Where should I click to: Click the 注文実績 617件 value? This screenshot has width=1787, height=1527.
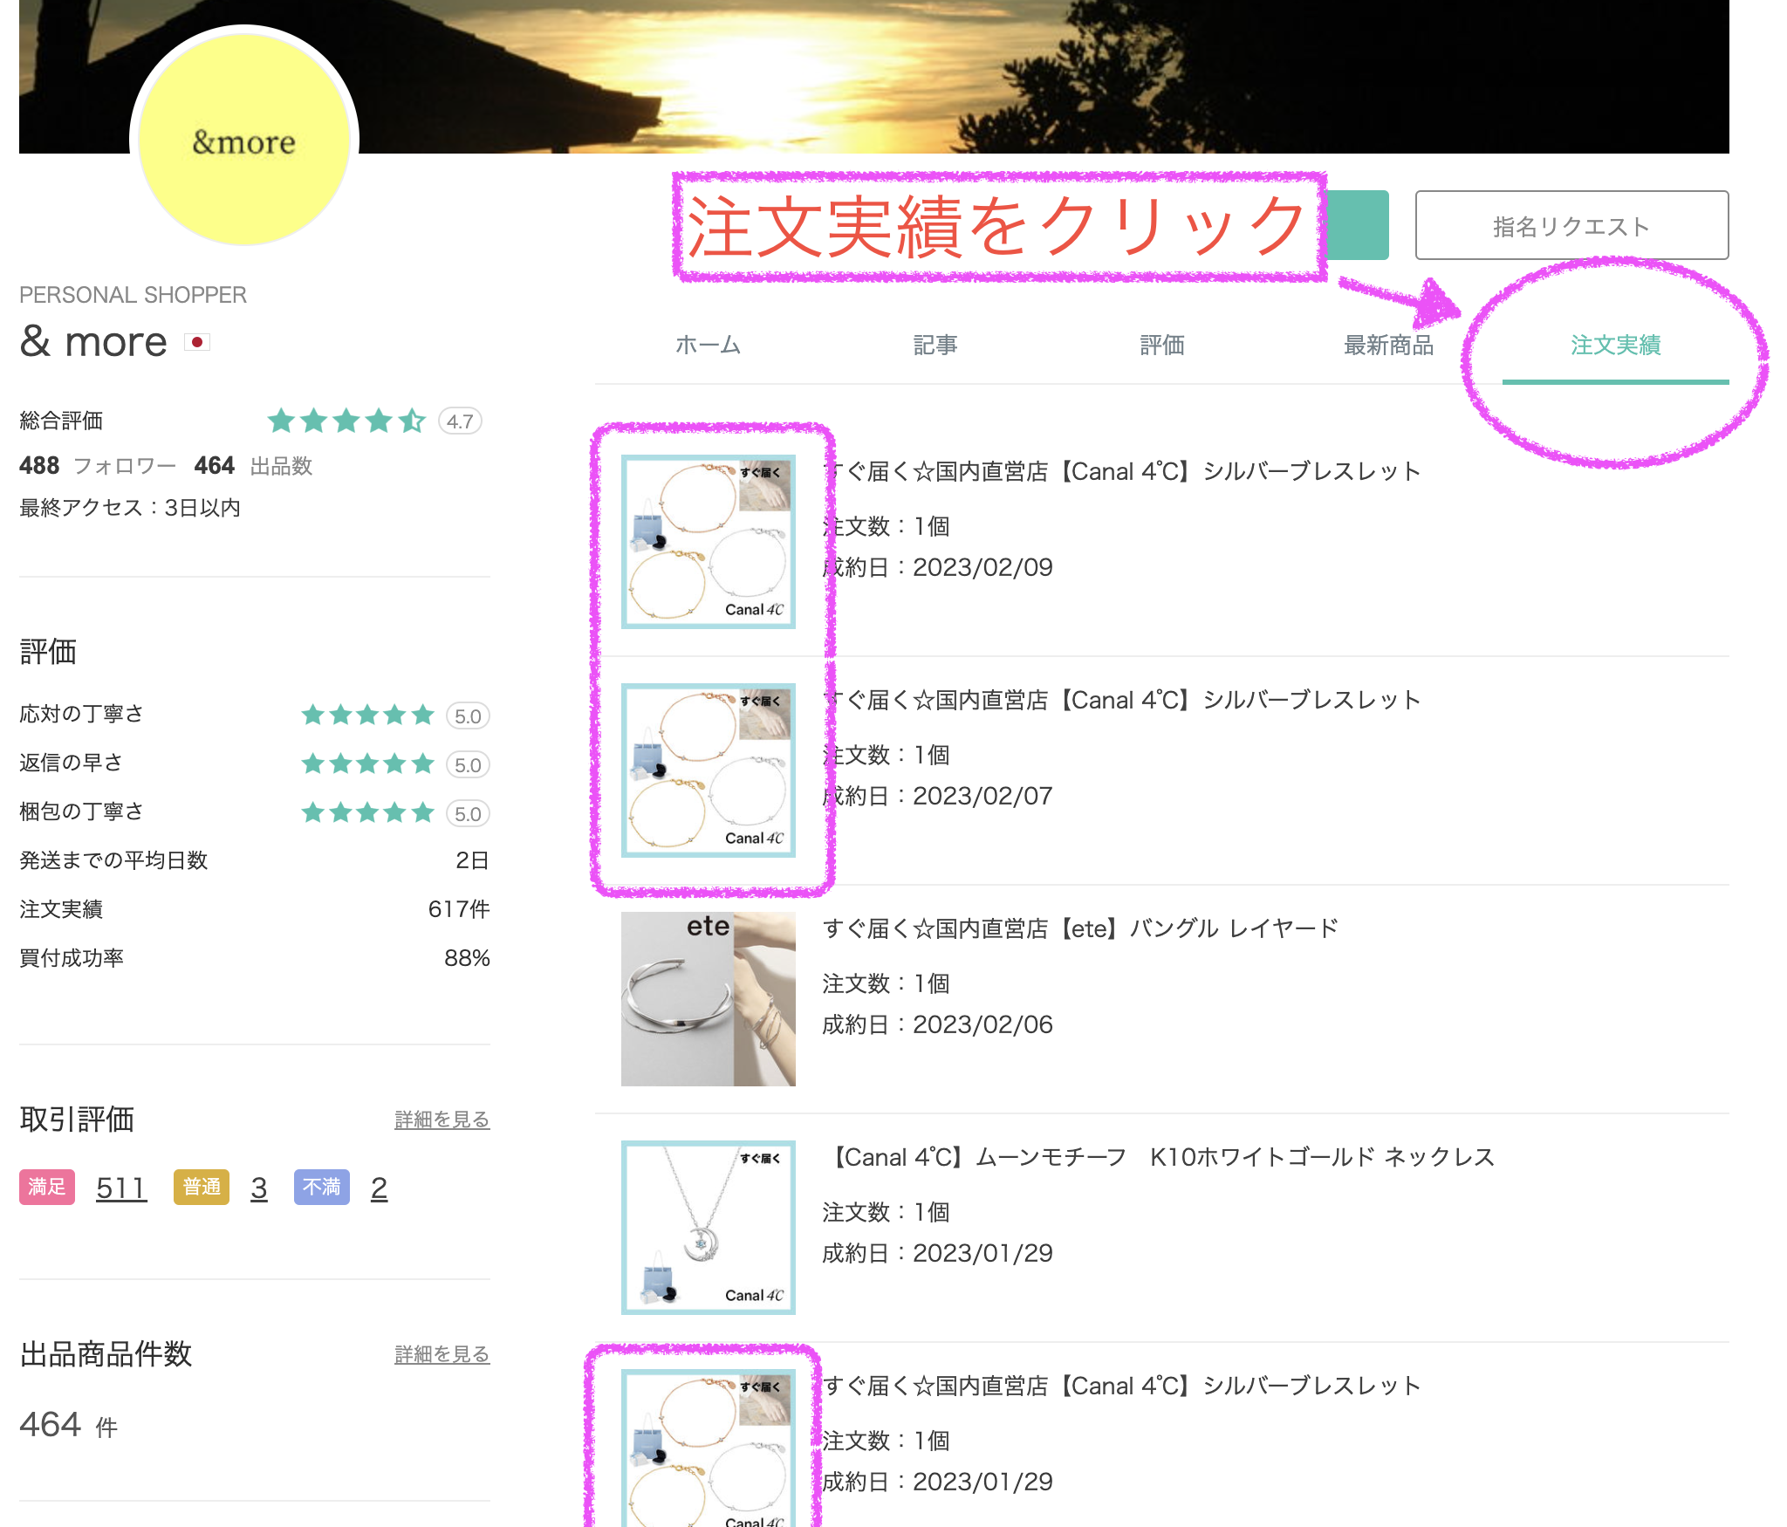(459, 909)
